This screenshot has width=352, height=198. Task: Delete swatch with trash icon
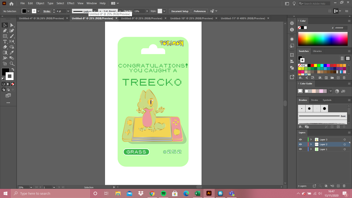coord(344,78)
